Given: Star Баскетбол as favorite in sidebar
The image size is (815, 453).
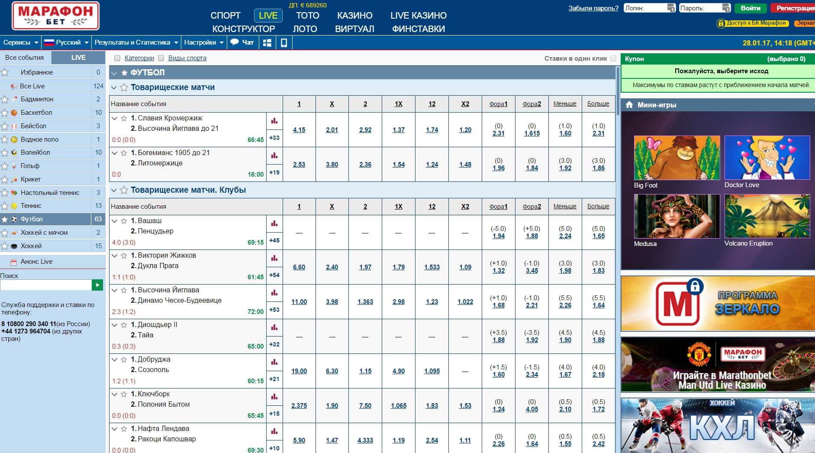Looking at the screenshot, I should [x=5, y=113].
